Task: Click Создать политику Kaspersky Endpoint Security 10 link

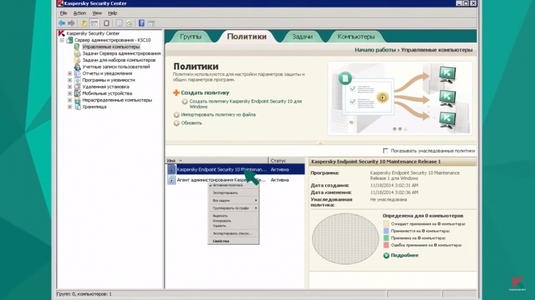Action: (x=245, y=104)
